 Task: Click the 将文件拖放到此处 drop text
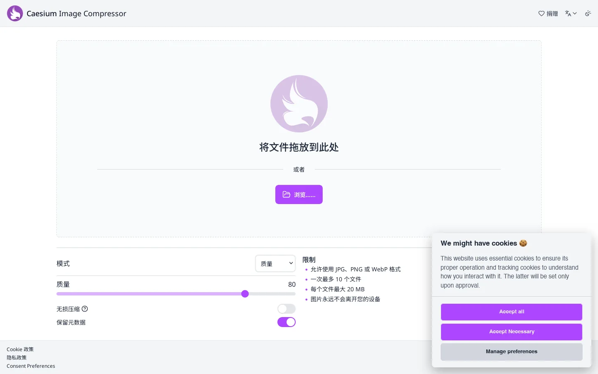pyautogui.click(x=299, y=147)
